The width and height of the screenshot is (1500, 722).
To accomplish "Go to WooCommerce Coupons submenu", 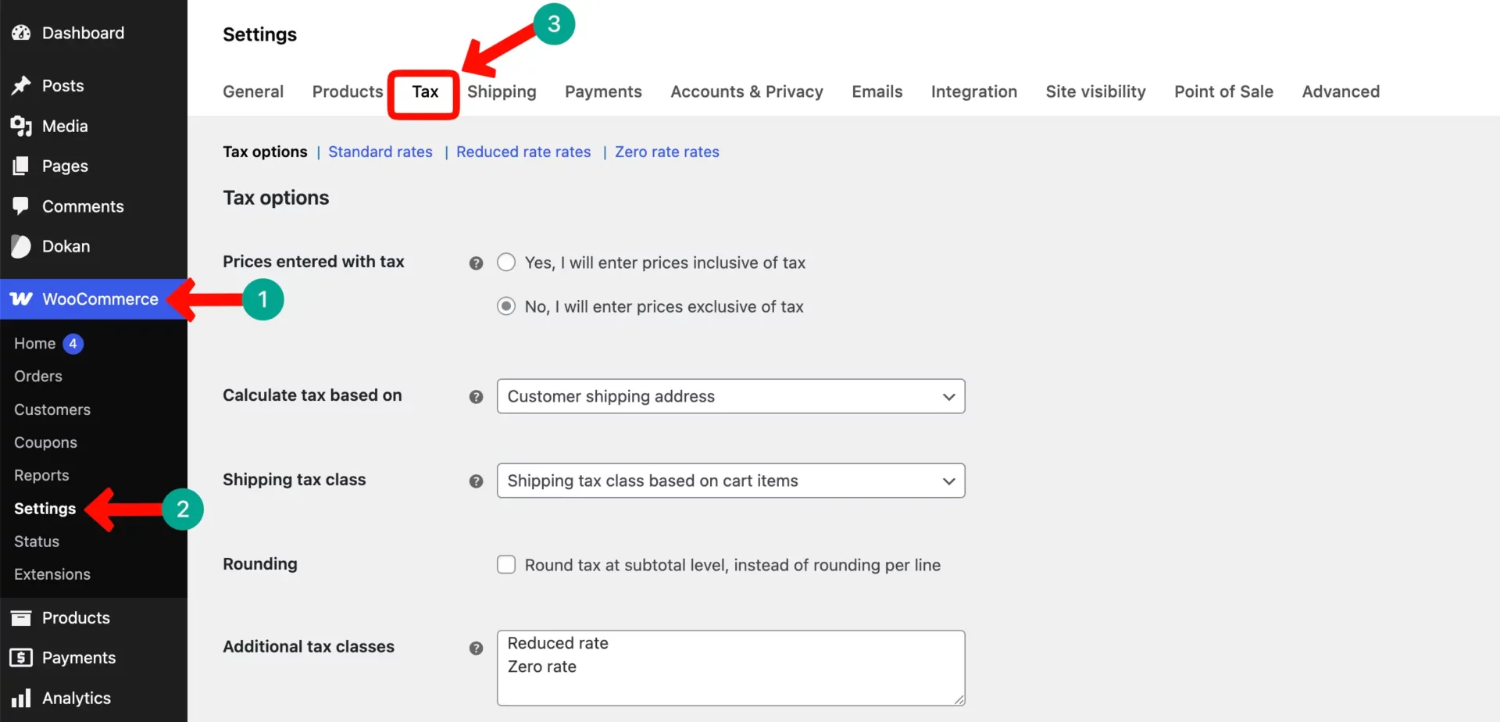I will (45, 442).
